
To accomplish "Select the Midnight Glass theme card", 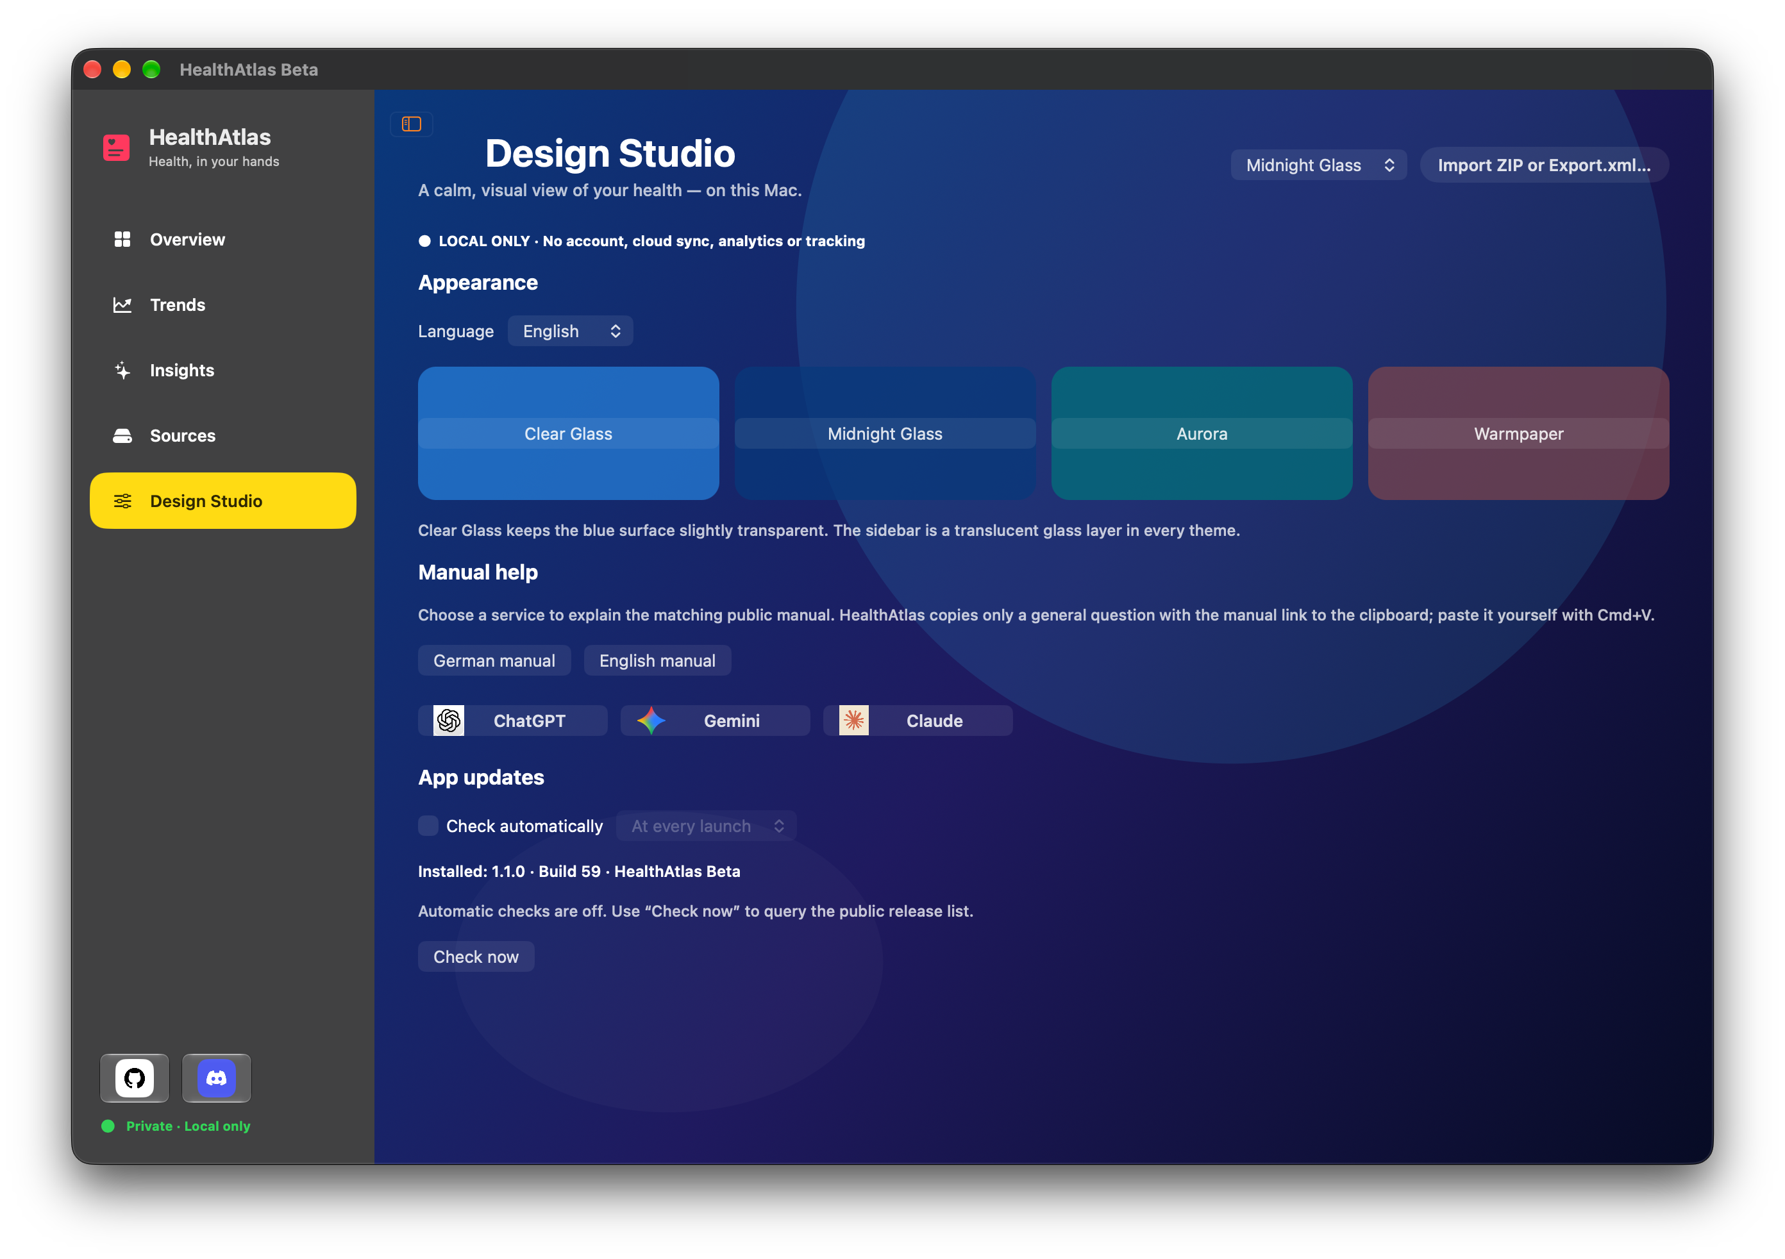I will (885, 433).
